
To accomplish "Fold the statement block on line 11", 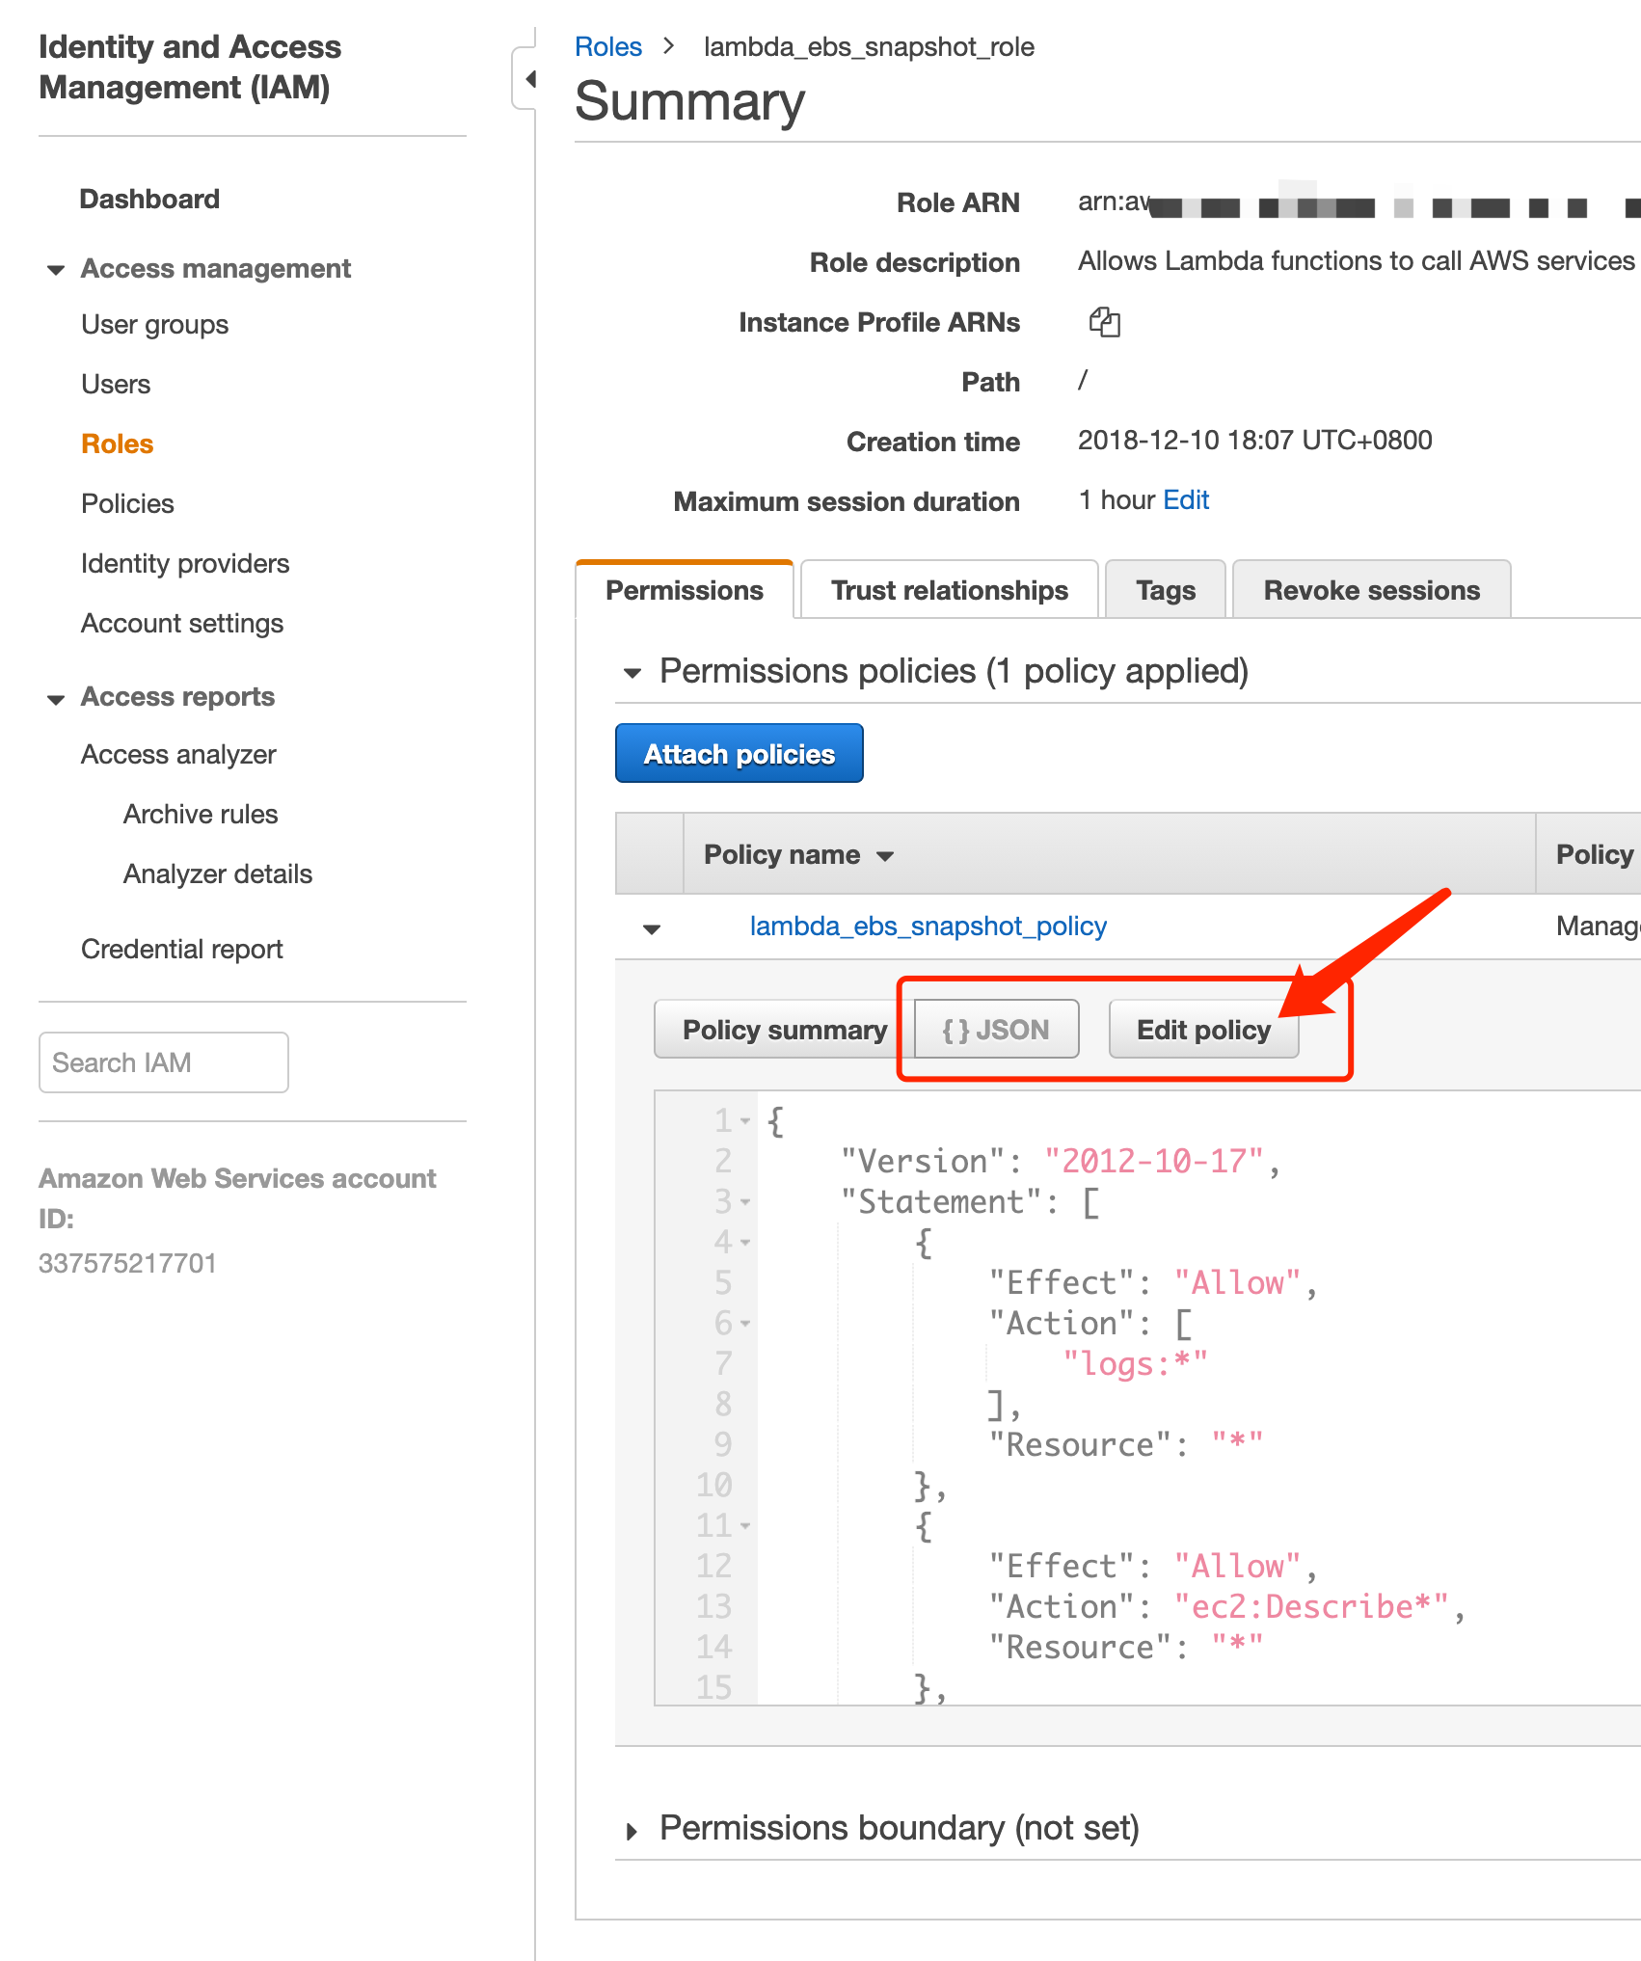I will coord(745,1526).
